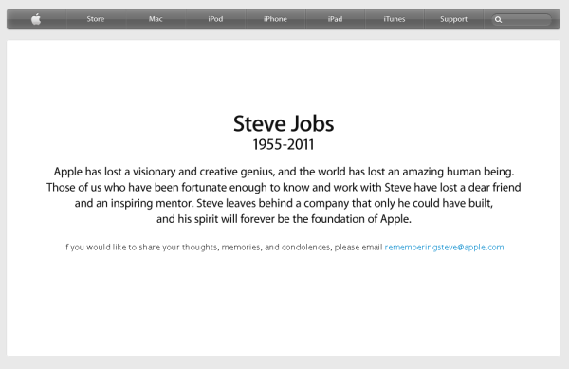Click the Steve Jobs heading
The width and height of the screenshot is (569, 369).
point(284,123)
